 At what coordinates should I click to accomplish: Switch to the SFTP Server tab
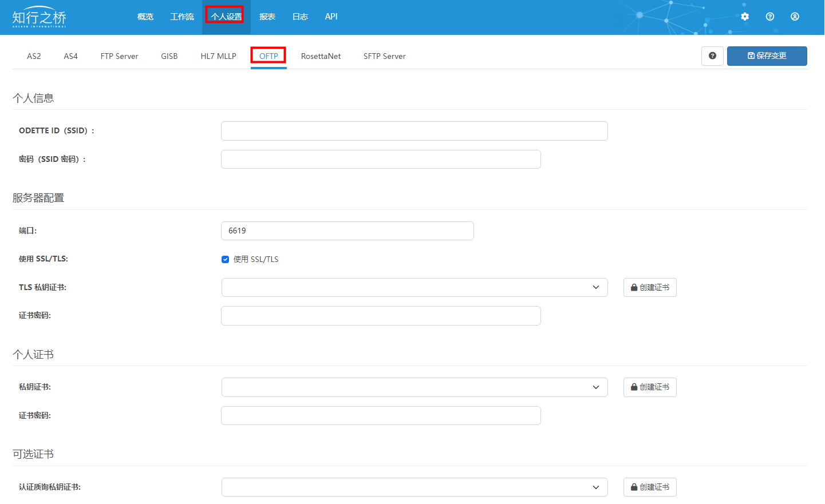point(385,56)
